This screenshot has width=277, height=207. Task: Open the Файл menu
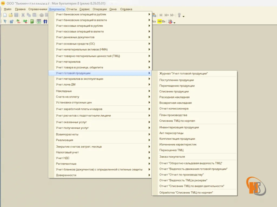pos(7,9)
